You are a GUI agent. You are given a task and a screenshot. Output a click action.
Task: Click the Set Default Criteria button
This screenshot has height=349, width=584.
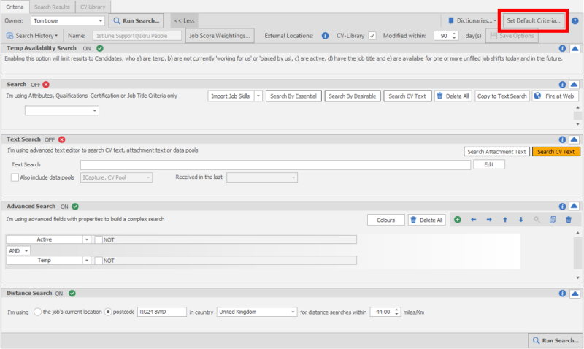[x=534, y=21]
